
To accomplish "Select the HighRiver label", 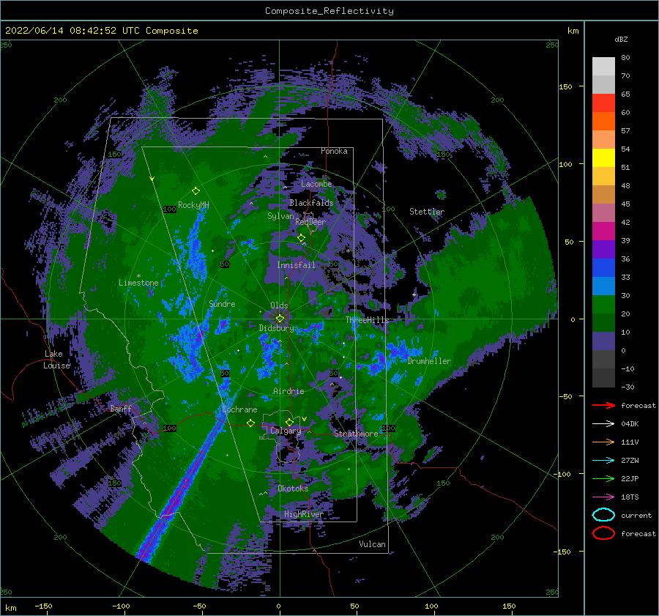I will [x=304, y=514].
